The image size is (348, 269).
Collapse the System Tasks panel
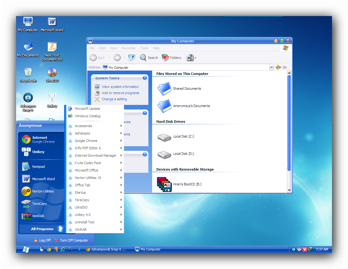pyautogui.click(x=145, y=78)
